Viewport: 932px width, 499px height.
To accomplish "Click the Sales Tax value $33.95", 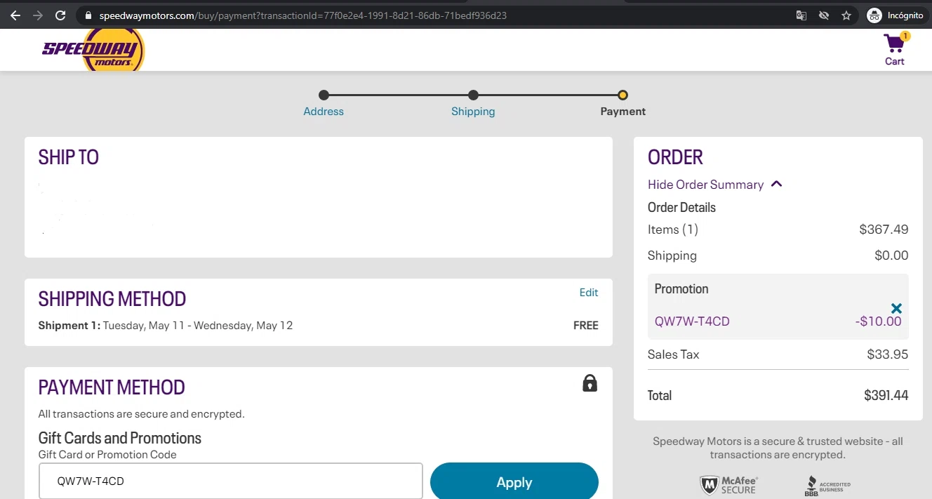I will (x=888, y=354).
